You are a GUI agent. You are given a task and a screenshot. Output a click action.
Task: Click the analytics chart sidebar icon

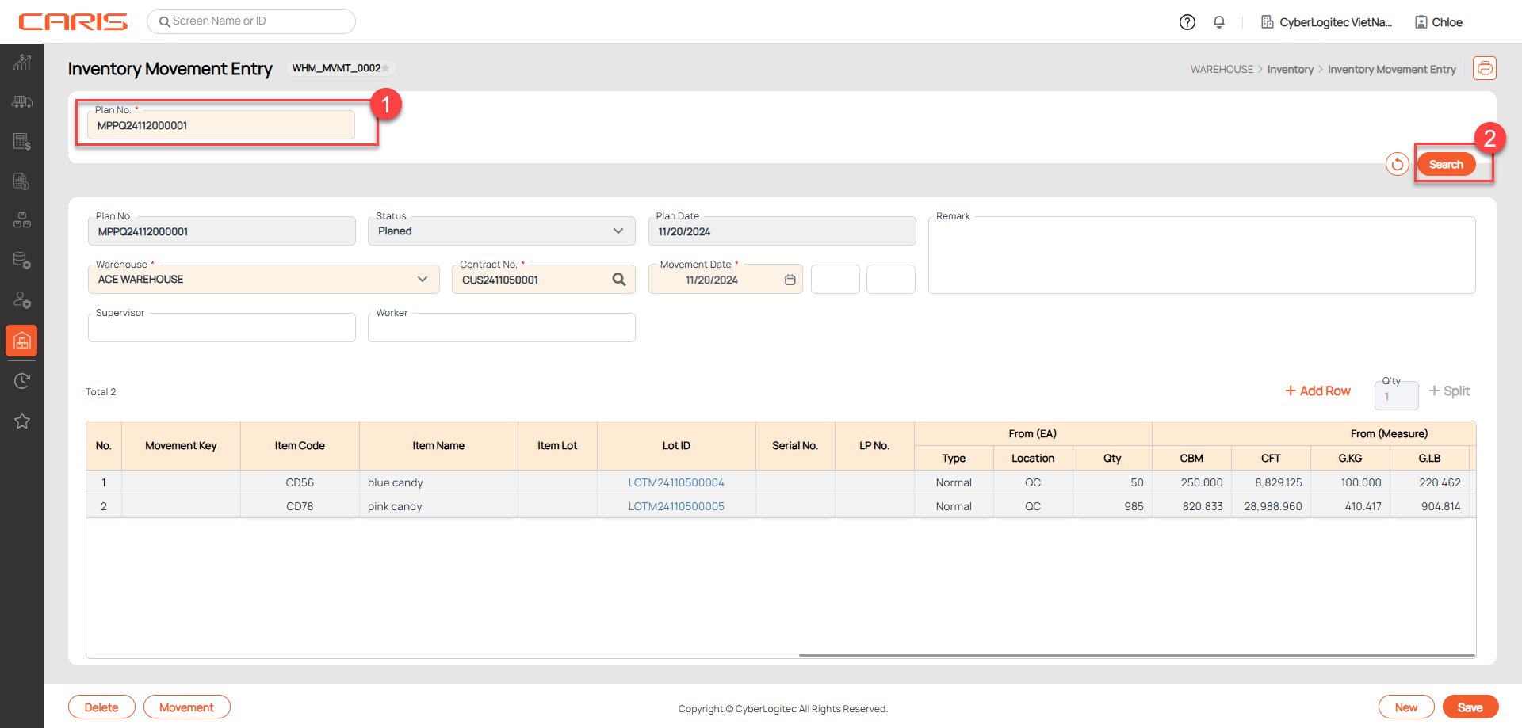pyautogui.click(x=22, y=62)
